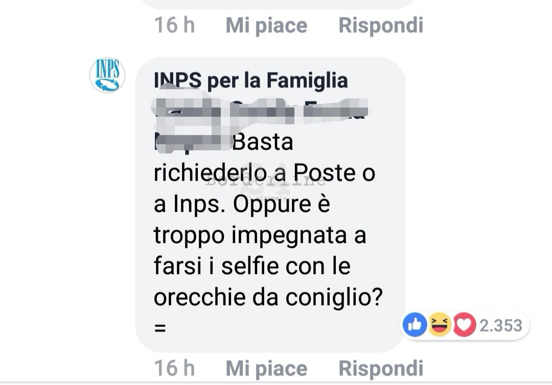Image resolution: width=552 pixels, height=385 pixels.
Task: Reply to the INPS comment with Rispondi
Action: pyautogui.click(x=381, y=368)
